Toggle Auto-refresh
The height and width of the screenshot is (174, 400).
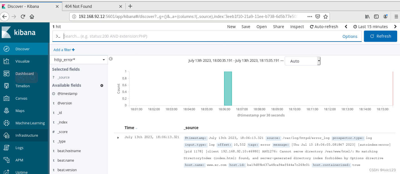click(324, 27)
